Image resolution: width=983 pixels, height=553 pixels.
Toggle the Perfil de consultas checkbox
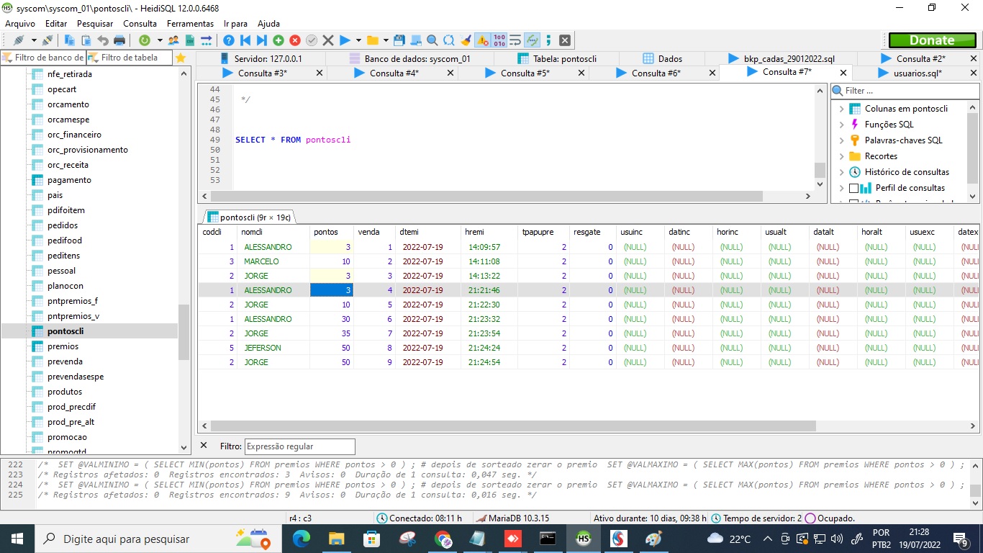point(854,188)
